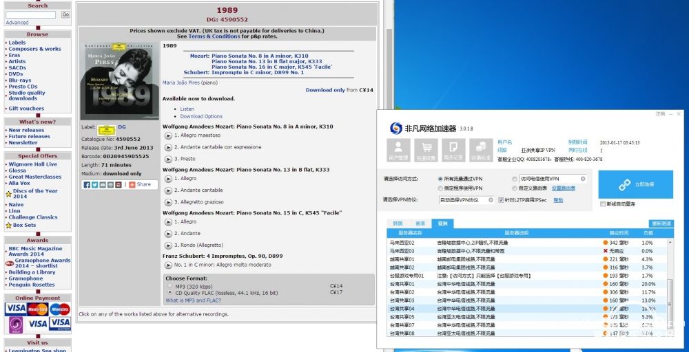This screenshot has height=352, width=689.
Task: Play the K545 Andante track
Action: tap(168, 234)
